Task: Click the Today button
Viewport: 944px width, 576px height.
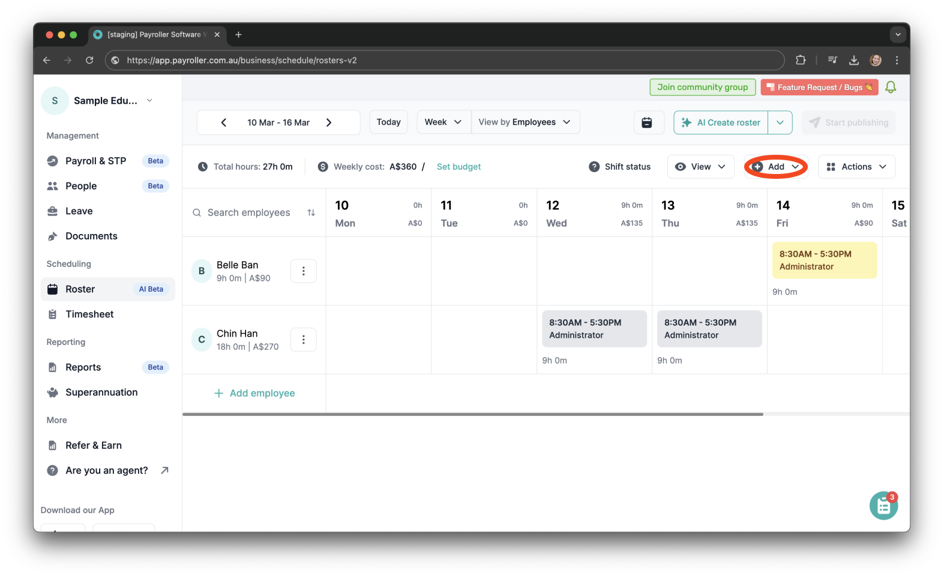Action: point(389,122)
